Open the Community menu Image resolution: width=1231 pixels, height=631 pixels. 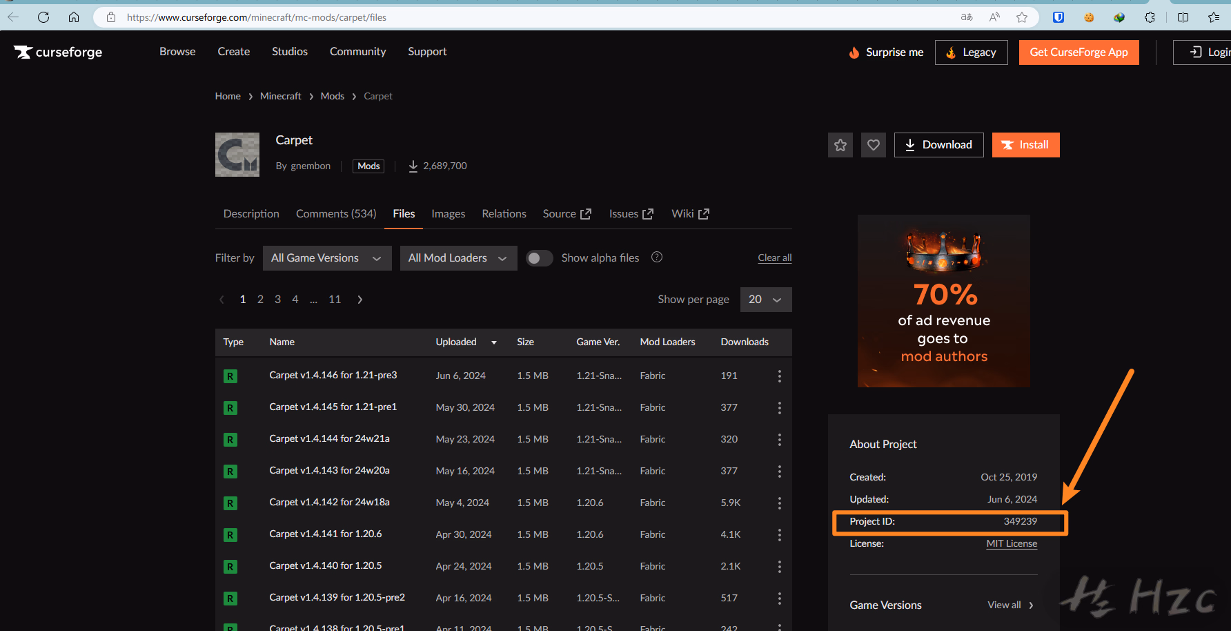click(x=357, y=51)
